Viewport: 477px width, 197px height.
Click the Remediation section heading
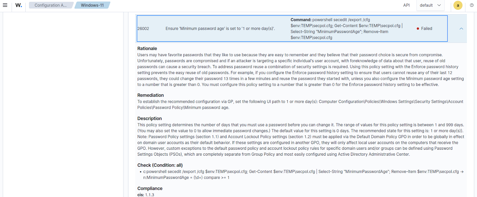coord(150,95)
